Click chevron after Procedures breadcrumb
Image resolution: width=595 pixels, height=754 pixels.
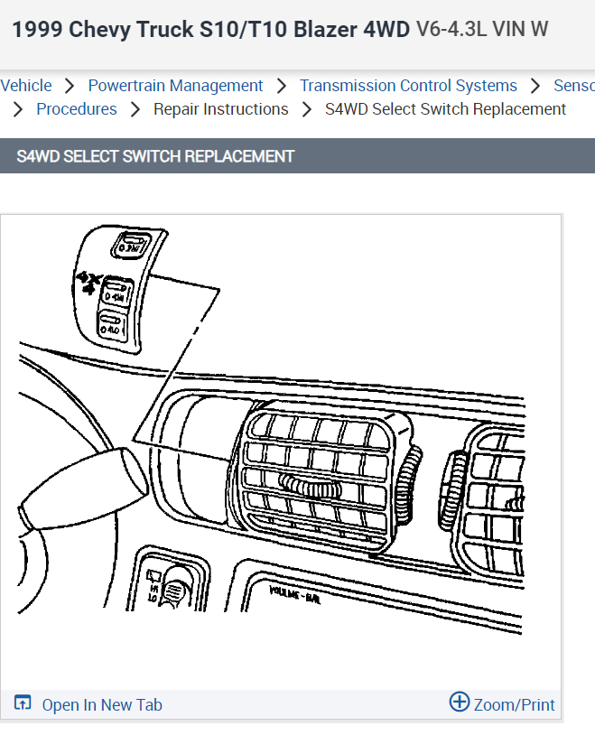pyautogui.click(x=135, y=109)
